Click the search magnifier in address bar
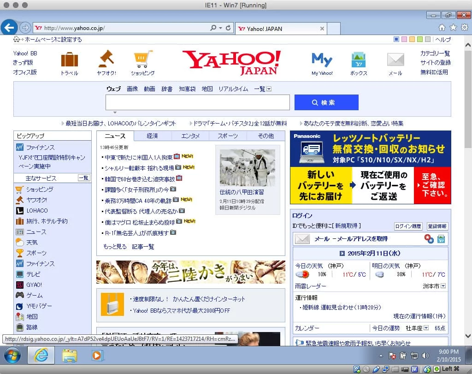Viewport: 472px width, 374px height. point(213,28)
